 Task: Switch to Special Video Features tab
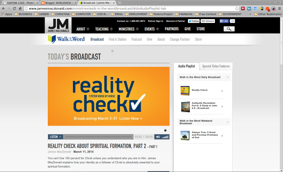(216, 66)
